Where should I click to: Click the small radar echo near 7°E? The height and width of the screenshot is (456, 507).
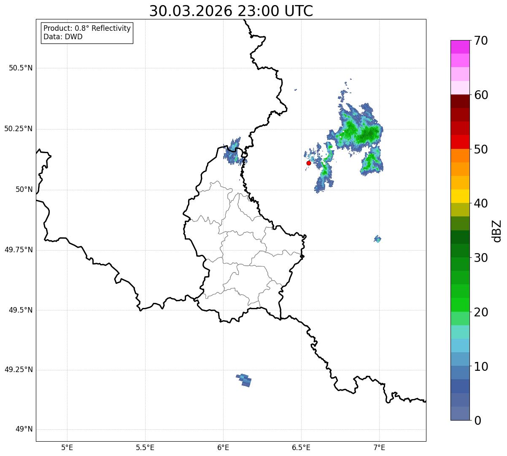click(x=378, y=239)
